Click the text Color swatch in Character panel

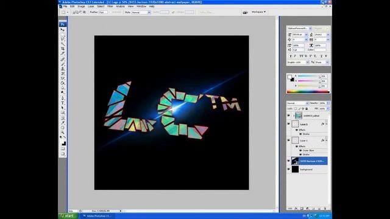point(321,50)
